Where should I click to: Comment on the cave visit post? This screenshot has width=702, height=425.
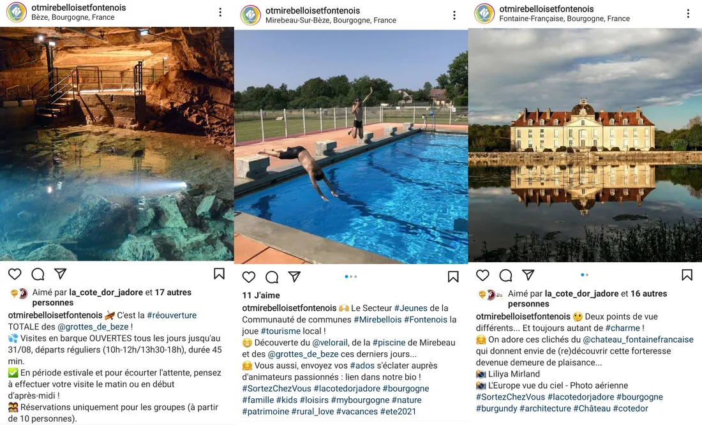[38, 273]
